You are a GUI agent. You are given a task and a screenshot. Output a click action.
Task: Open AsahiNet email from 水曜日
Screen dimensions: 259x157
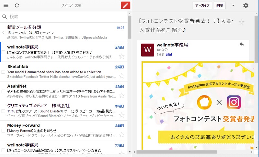(x=64, y=91)
